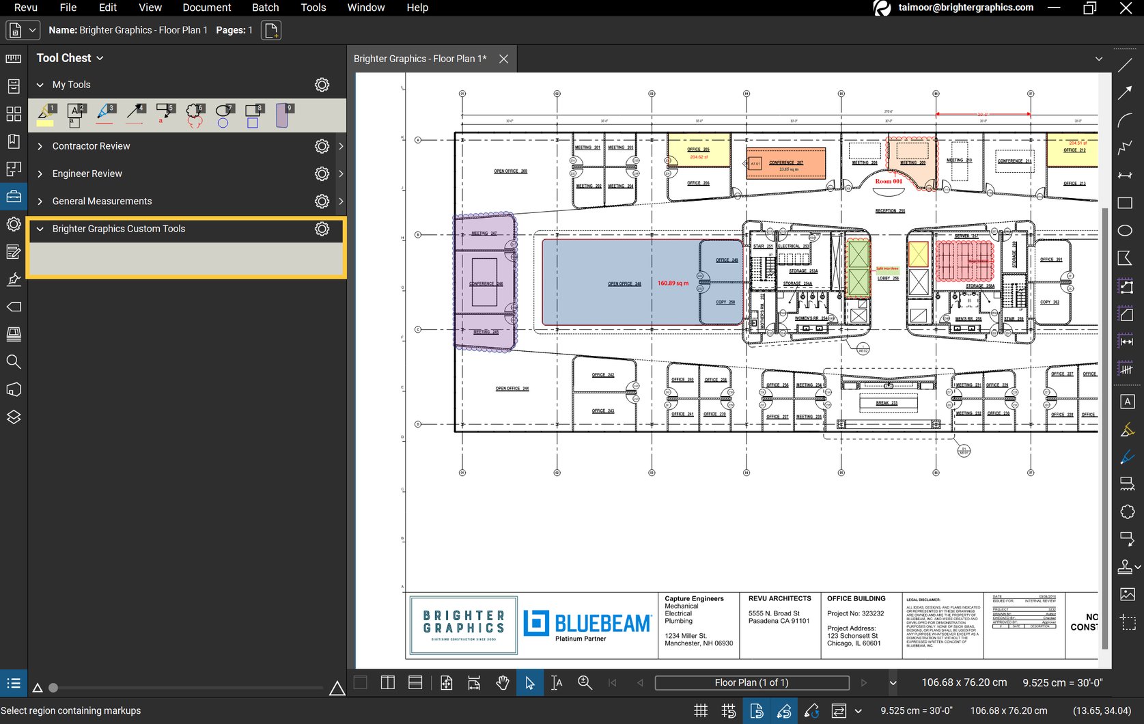Toggle snap to grid in the status bar
1144x724 pixels.
[x=728, y=710]
